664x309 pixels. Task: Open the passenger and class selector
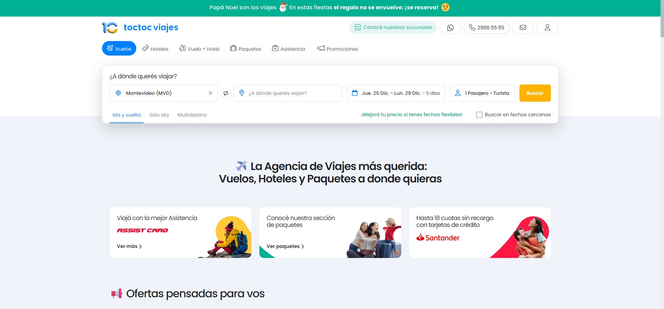[x=482, y=93]
